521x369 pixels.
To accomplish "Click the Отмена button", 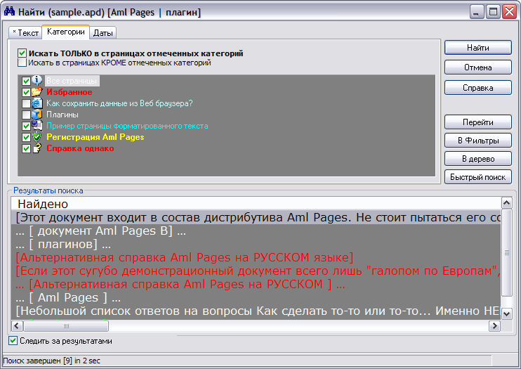I will (477, 67).
